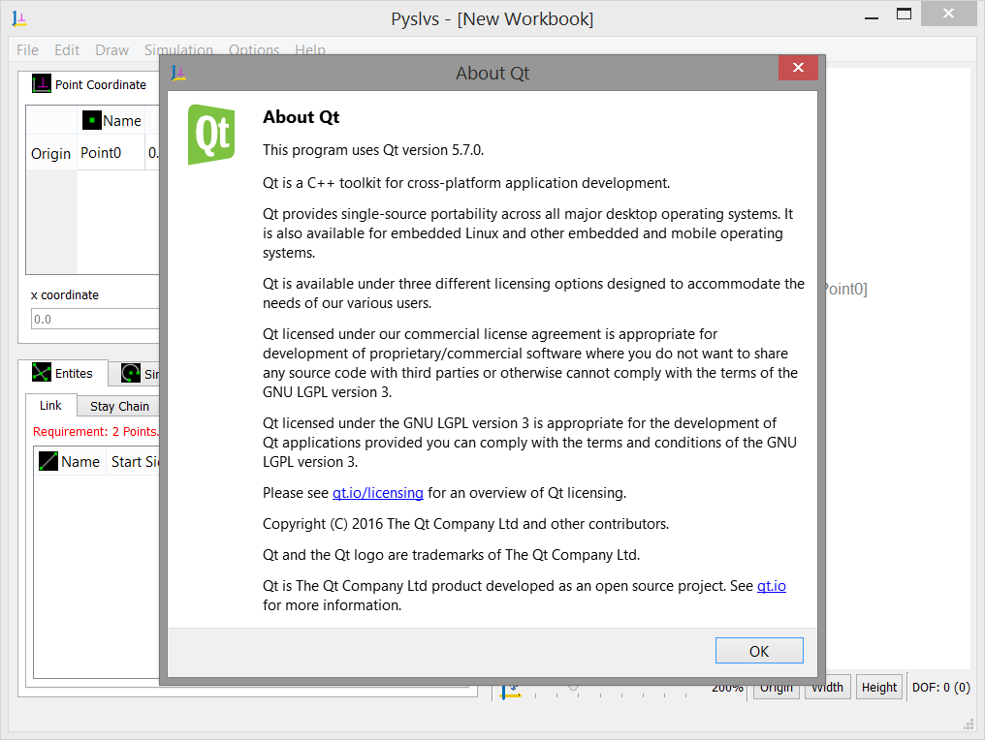
Task: Open the File menu in Pyslvs
Action: coord(28,50)
